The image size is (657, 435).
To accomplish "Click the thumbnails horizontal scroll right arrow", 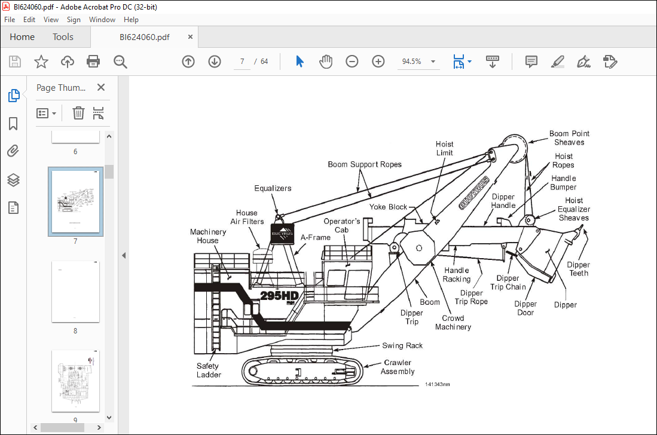I will 99,427.
